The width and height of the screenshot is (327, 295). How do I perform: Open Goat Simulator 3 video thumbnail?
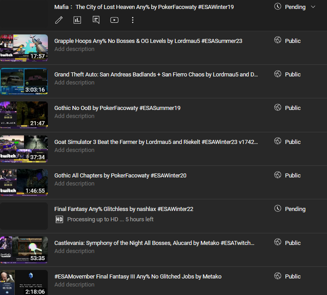point(24,149)
